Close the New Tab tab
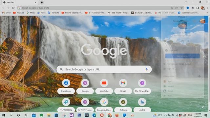The image size is (210, 118). click(x=36, y=2)
